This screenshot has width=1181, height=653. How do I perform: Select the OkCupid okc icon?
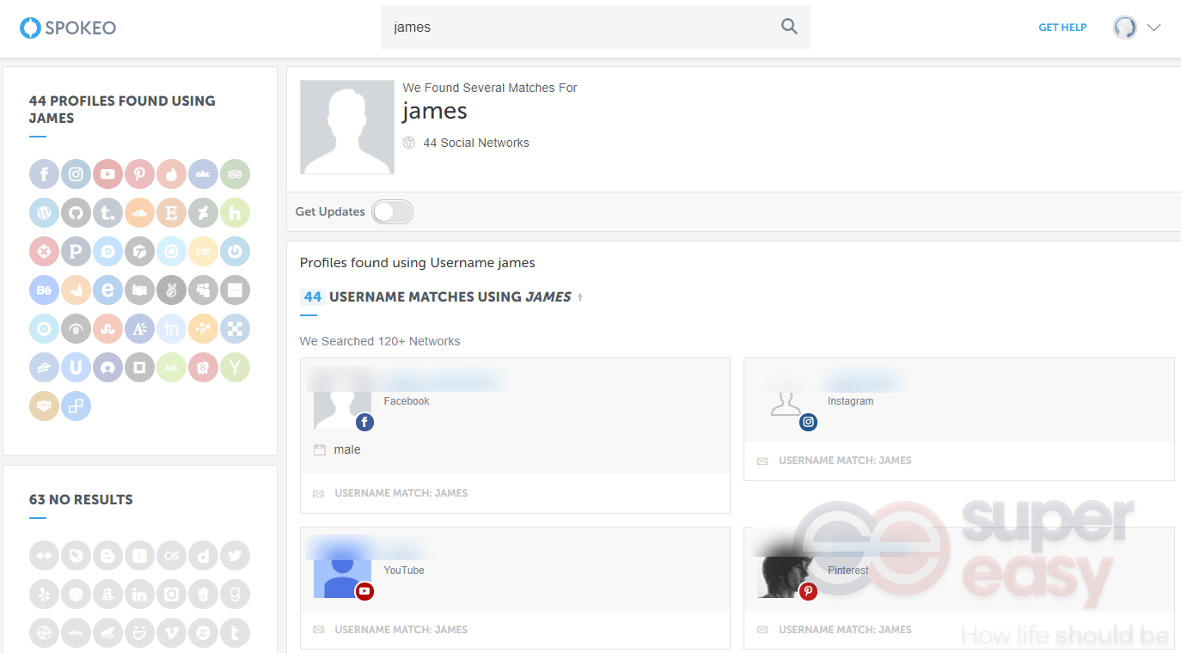tap(203, 174)
